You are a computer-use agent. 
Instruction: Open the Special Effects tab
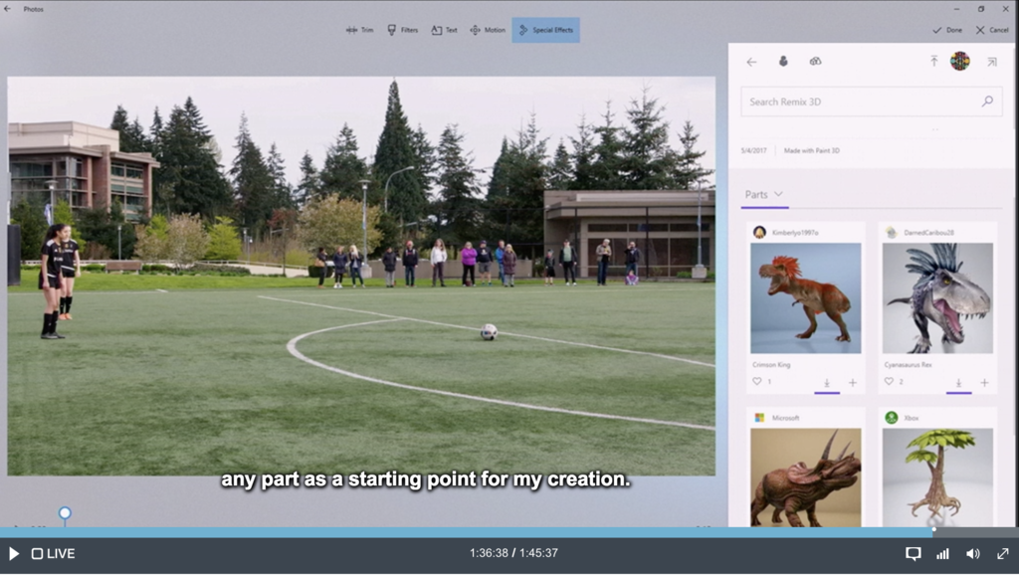(x=545, y=30)
